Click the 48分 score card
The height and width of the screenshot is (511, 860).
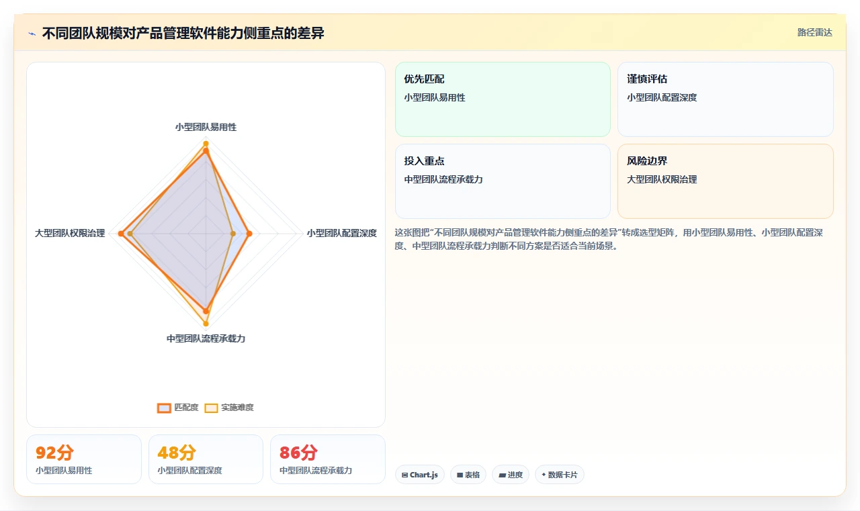tap(206, 459)
